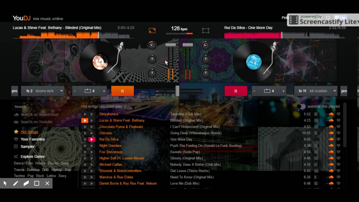359x202 pixels.
Task: Click the effect XY pad on the red deck
Action: [x=316, y=62]
